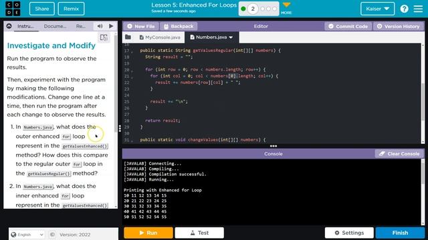
Task: Click the instructions panel resize handle
Action: point(120,128)
